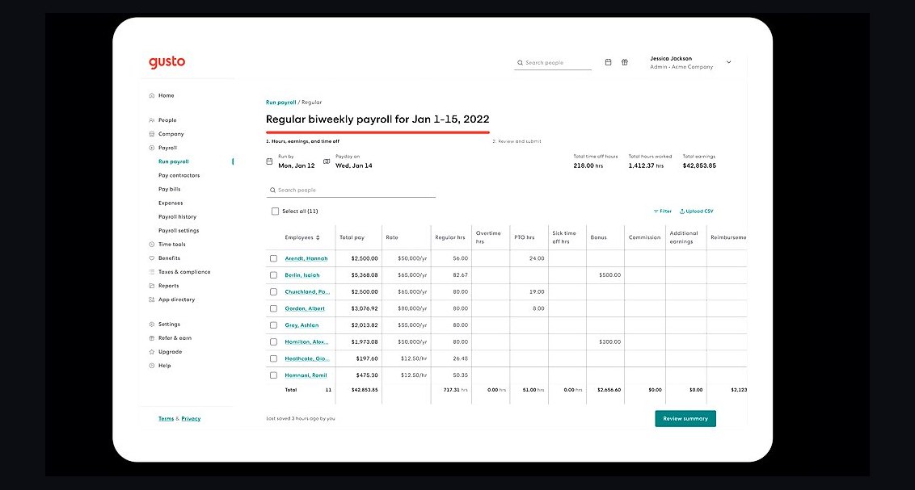Check the box for Heathcote, Gio...
915x490 pixels.
[x=273, y=358]
